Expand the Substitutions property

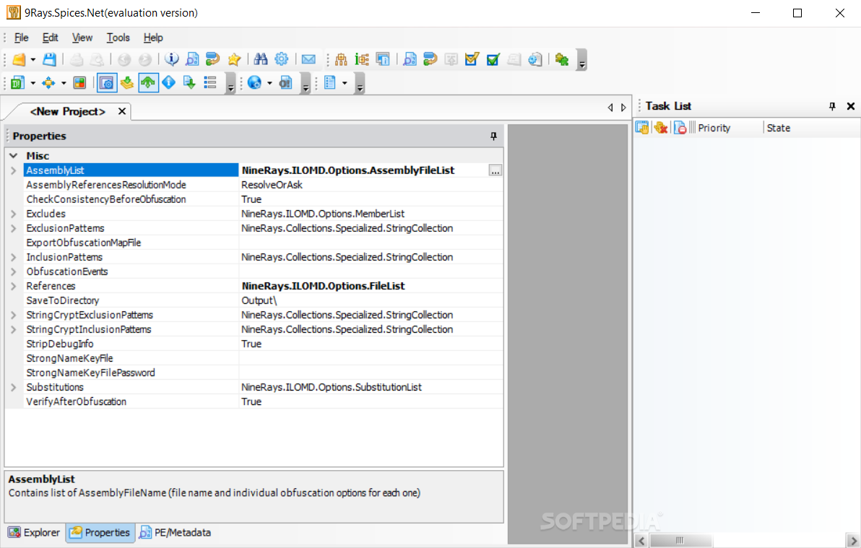click(x=14, y=388)
